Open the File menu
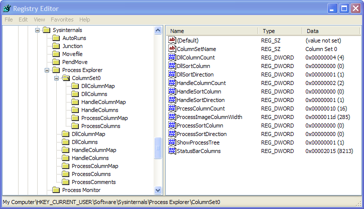364x209 pixels. (x=9, y=19)
